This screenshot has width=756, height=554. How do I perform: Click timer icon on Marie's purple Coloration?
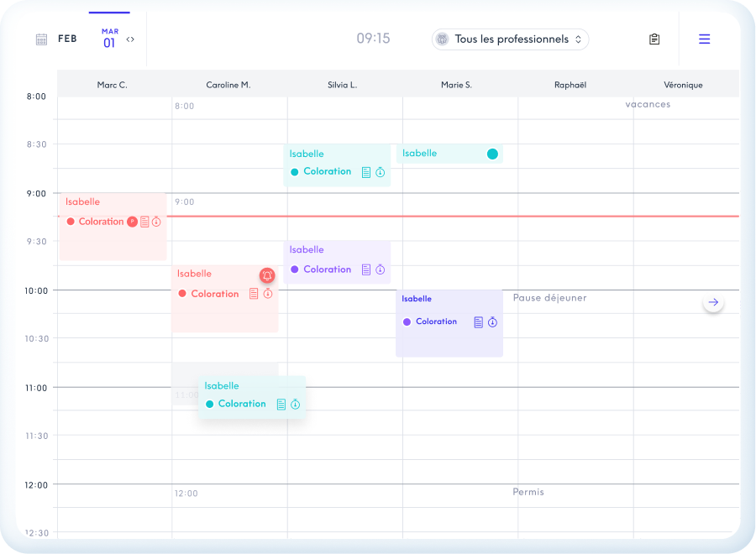point(492,322)
